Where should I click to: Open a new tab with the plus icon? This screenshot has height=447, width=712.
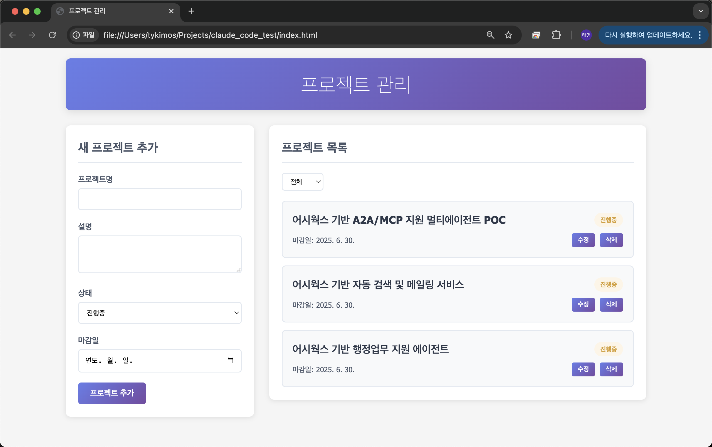pyautogui.click(x=191, y=11)
